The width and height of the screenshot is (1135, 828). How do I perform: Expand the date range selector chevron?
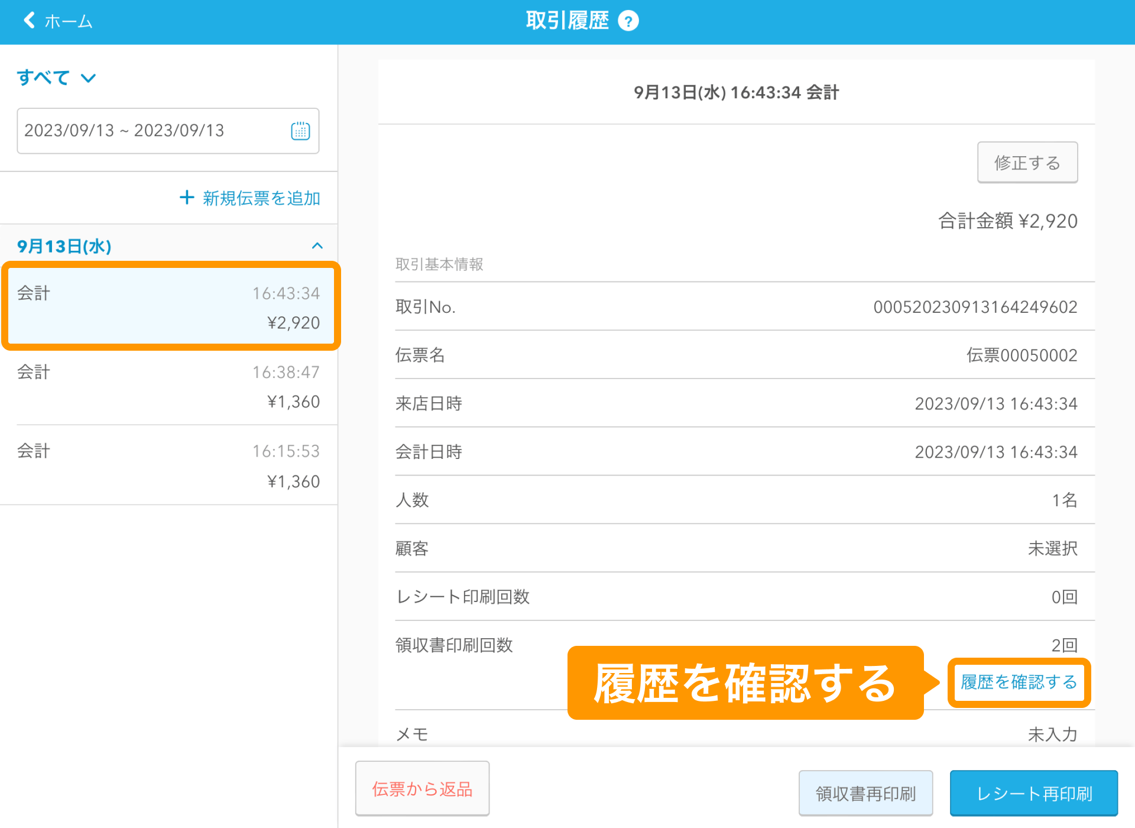(88, 77)
